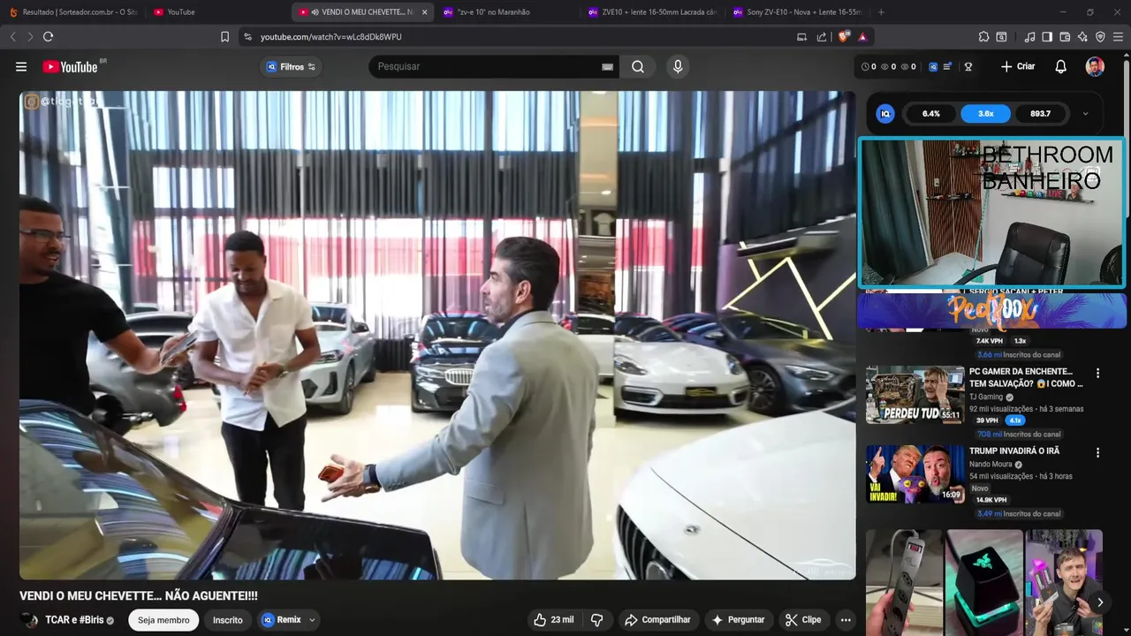Click the Compartilhar share button
Viewport: 1131px width, 636px height.
click(x=657, y=620)
